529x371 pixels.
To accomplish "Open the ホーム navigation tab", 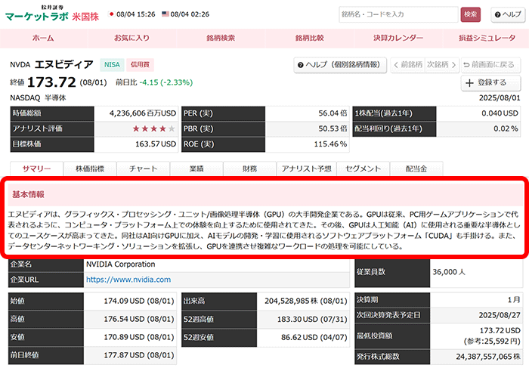I will [x=43, y=38].
